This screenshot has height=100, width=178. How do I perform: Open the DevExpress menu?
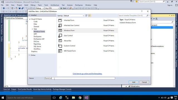[x=79, y=5]
